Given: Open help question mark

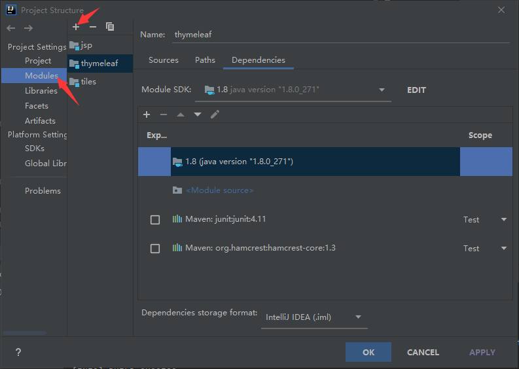Looking at the screenshot, I should pyautogui.click(x=18, y=352).
